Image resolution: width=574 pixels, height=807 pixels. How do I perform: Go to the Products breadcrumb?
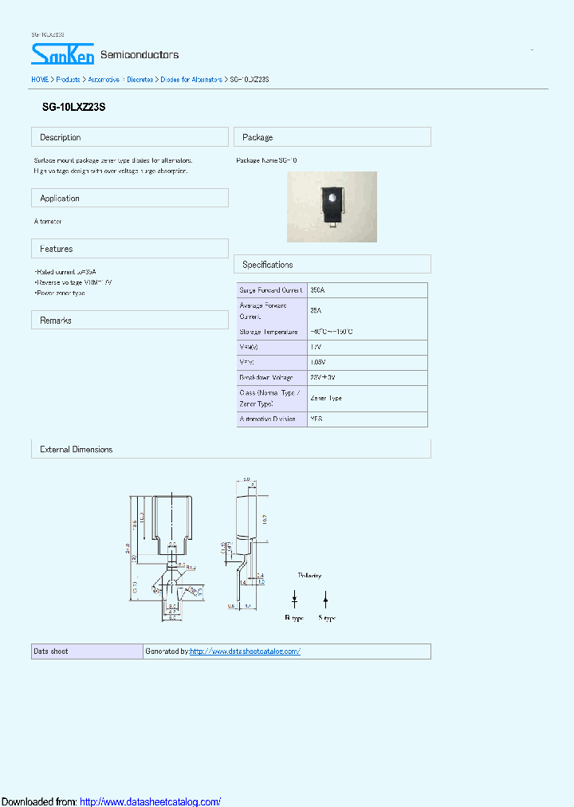coord(69,80)
